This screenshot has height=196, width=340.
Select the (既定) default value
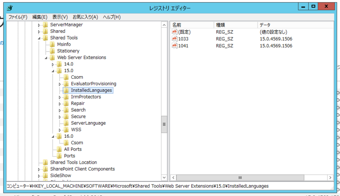point(184,32)
